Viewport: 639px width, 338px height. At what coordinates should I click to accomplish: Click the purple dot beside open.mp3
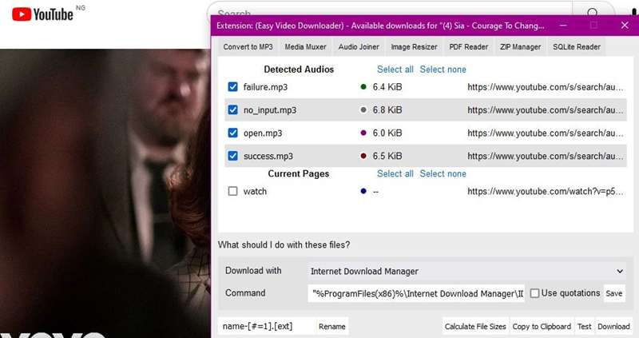point(363,133)
